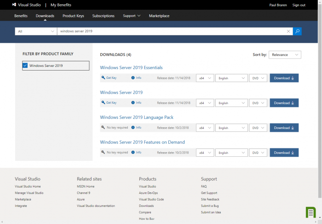Screen dimensions: 322x224
Task: Click the info icon for the Language Pack
Action: coord(133,128)
